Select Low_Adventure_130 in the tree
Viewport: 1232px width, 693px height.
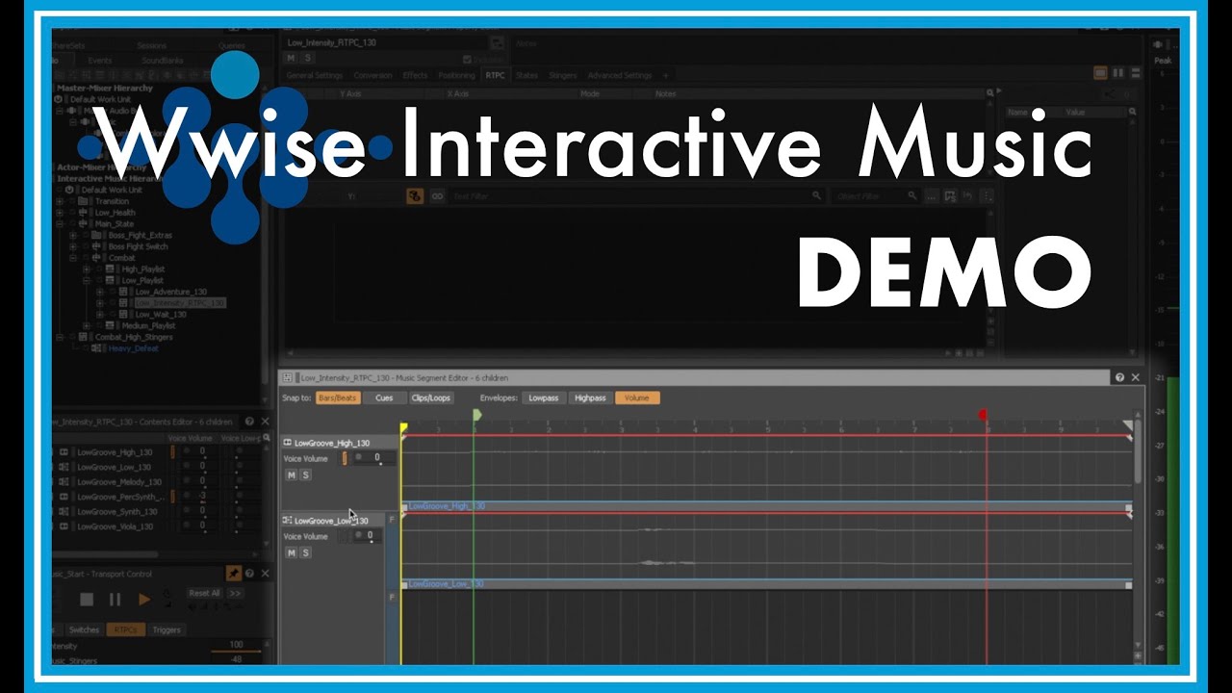pyautogui.click(x=170, y=292)
